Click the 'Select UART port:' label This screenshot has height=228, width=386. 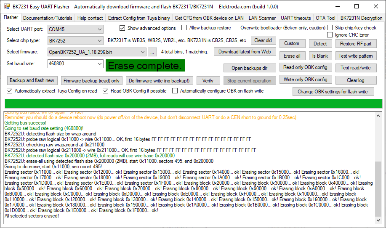point(25,29)
